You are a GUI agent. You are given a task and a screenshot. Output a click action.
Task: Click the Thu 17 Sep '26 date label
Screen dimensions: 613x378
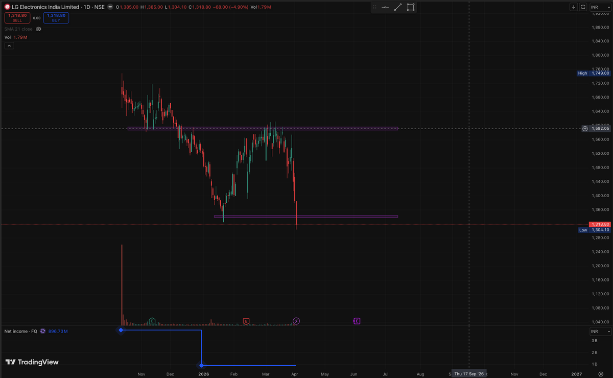(469, 374)
